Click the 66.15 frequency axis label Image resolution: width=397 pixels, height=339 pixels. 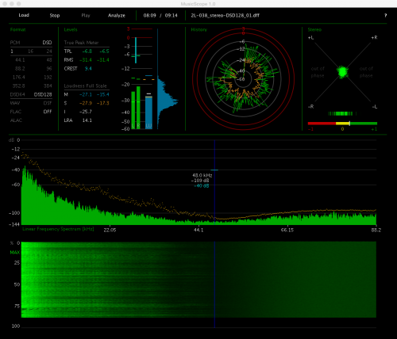pos(287,230)
